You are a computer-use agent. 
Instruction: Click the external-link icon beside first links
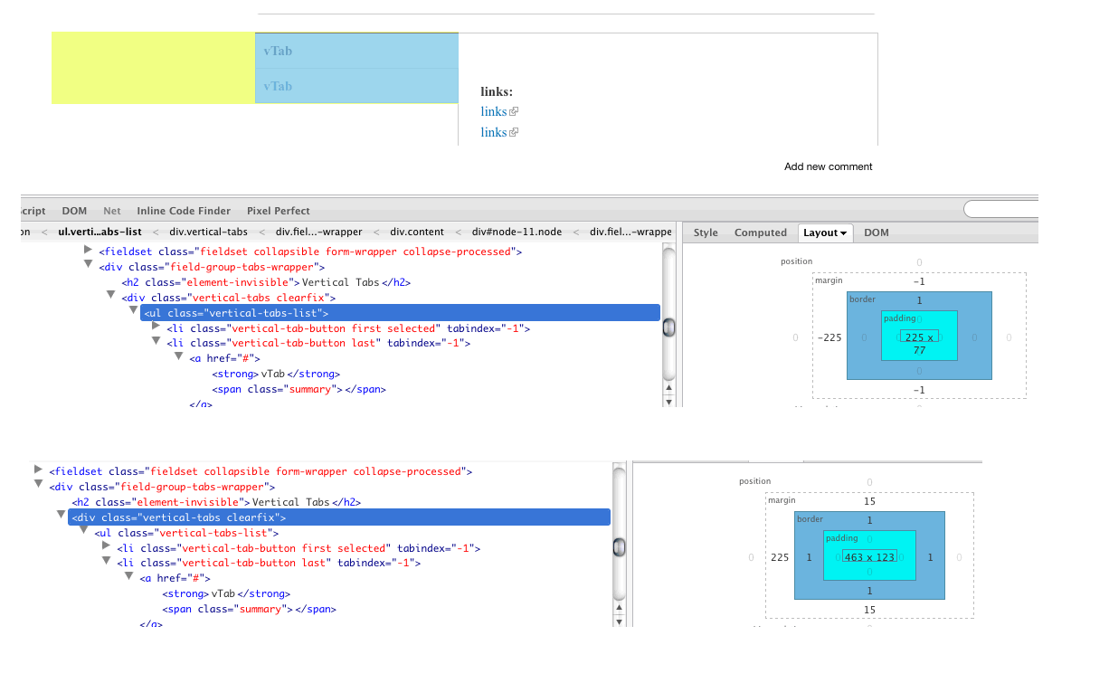(516, 110)
